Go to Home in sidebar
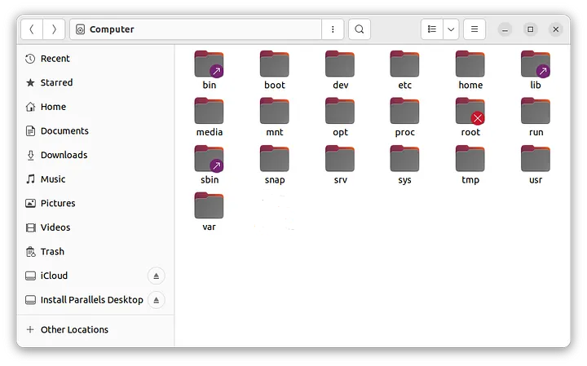 53,107
